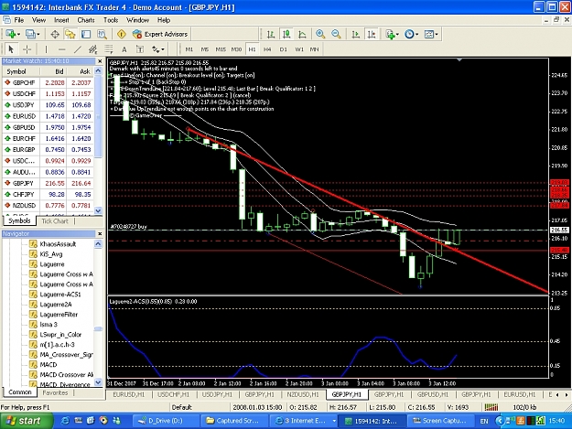
Task: Zoom out on the chart
Action: [x=336, y=34]
